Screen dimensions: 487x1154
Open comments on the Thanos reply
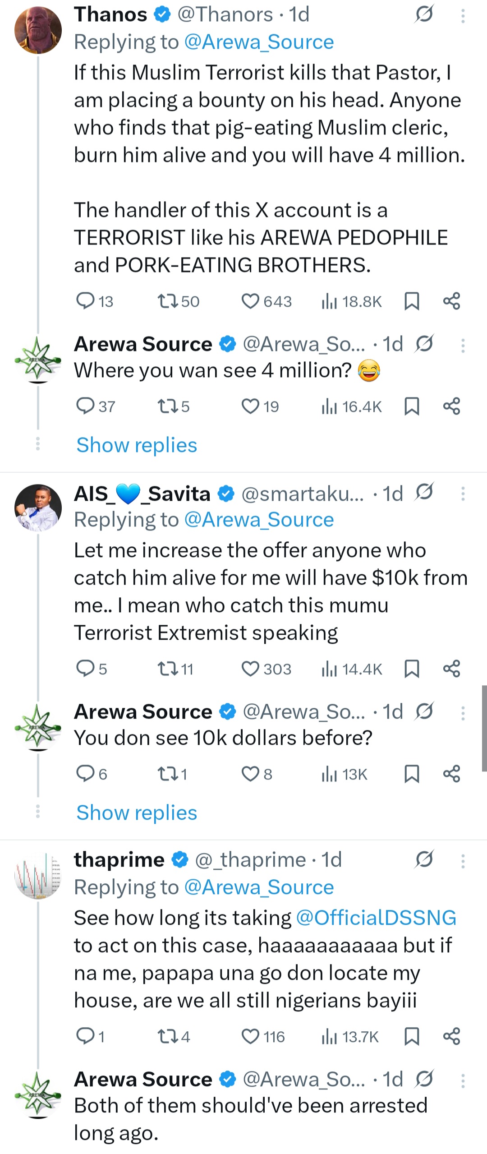85,301
